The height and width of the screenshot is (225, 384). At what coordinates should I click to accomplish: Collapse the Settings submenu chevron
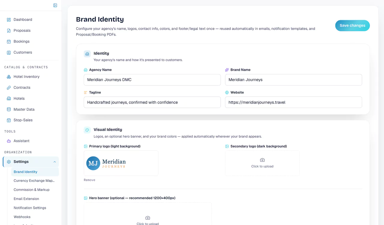pos(55,162)
